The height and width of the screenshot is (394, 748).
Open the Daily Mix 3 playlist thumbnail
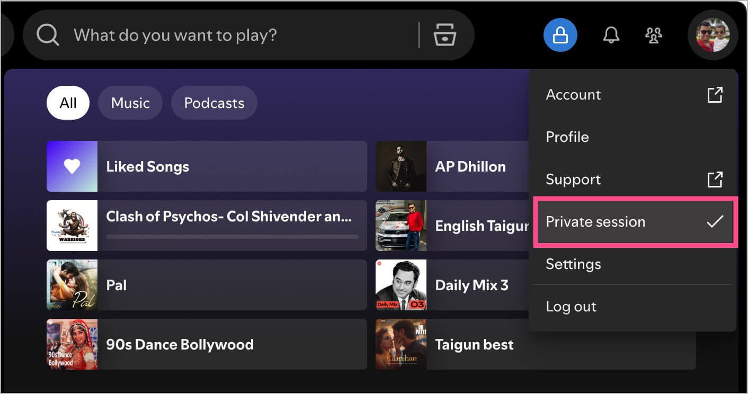(x=400, y=285)
